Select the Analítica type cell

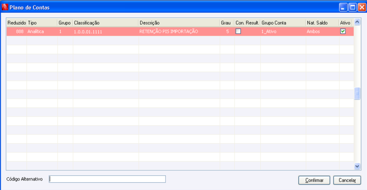click(42, 32)
